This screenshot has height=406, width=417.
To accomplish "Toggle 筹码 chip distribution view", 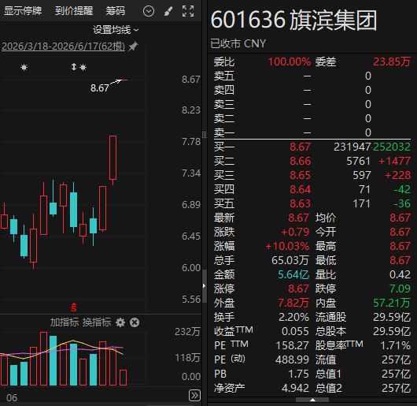I will pyautogui.click(x=115, y=11).
